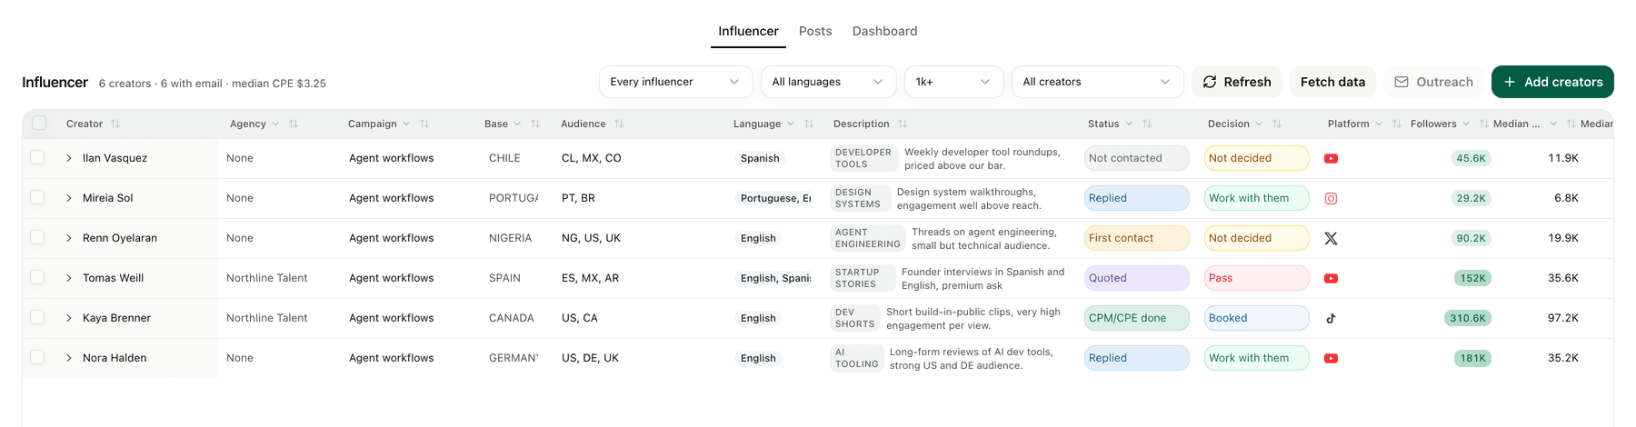The width and height of the screenshot is (1636, 427).
Task: Toggle the select-all header checkbox
Action: point(39,123)
